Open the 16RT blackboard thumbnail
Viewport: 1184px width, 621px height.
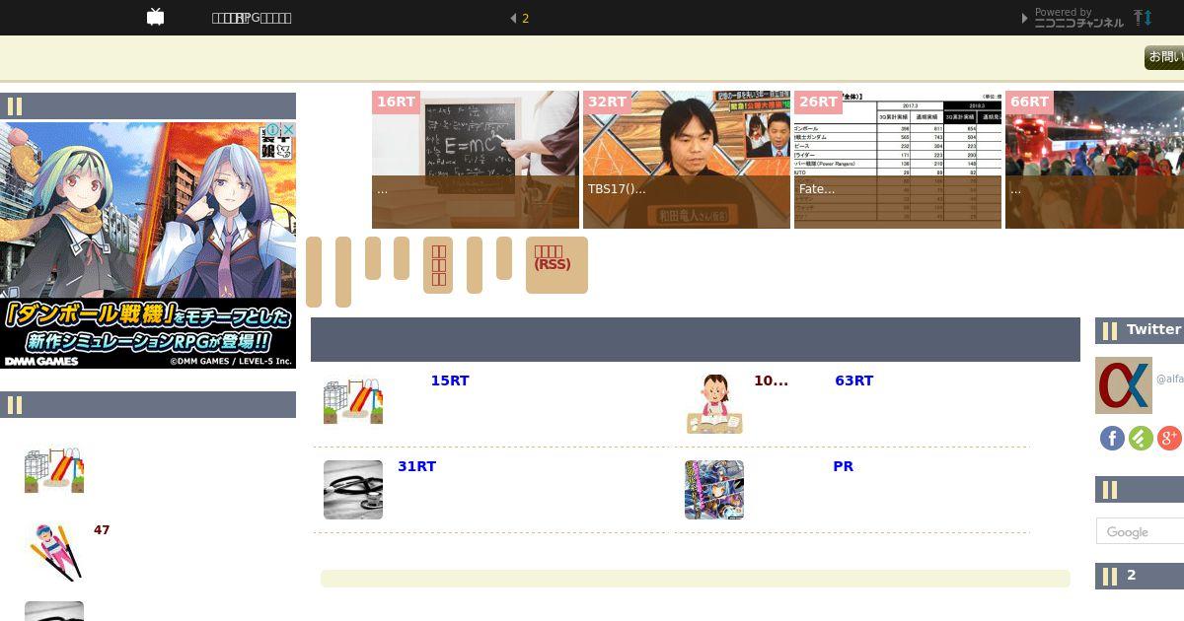[x=476, y=160]
